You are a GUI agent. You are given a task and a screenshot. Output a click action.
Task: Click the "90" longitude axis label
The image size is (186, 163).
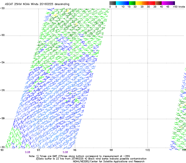click(2, 150)
